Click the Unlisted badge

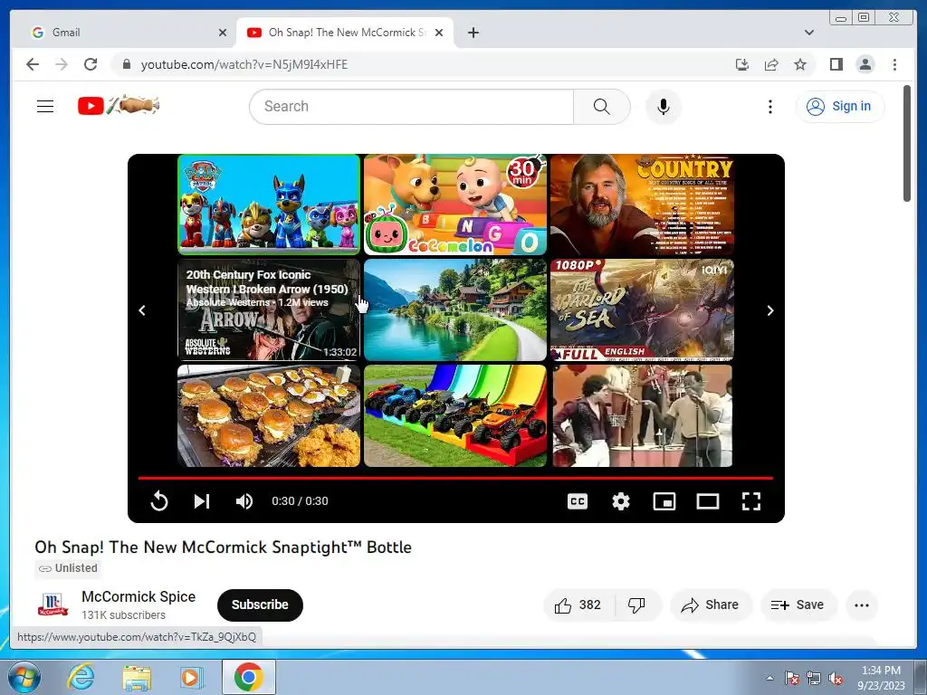coord(68,568)
